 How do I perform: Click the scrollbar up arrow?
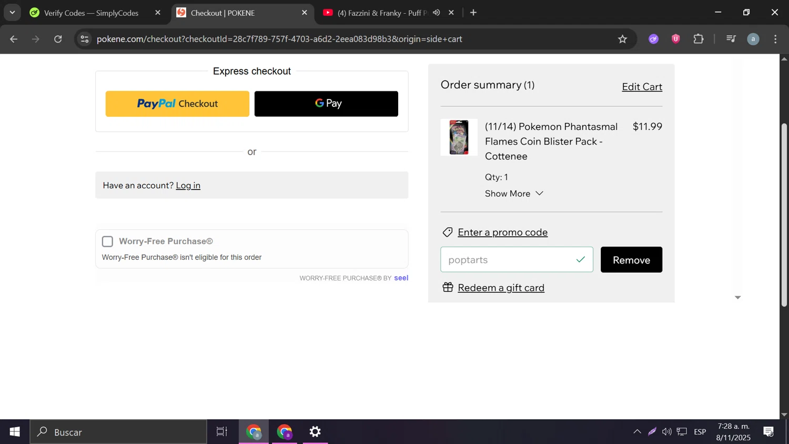click(784, 58)
